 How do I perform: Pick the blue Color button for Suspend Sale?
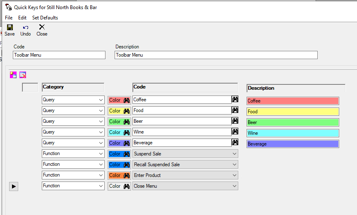(x=119, y=154)
